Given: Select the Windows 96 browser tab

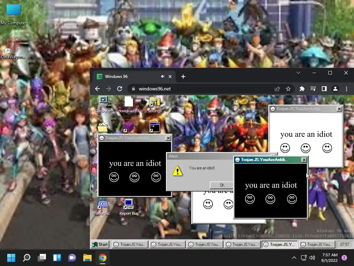Looking at the screenshot, I should 134,77.
